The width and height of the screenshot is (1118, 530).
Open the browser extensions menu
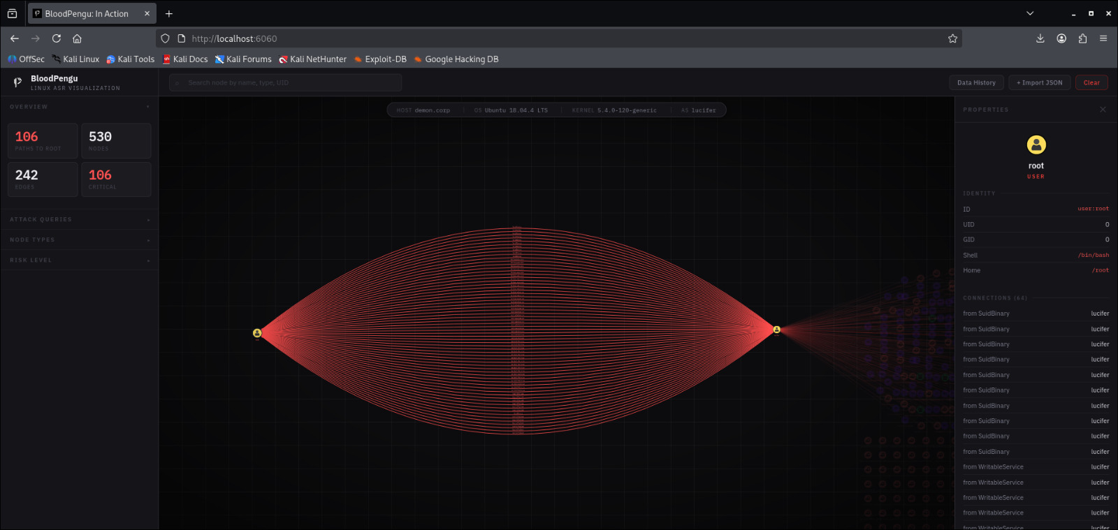click(x=1082, y=38)
